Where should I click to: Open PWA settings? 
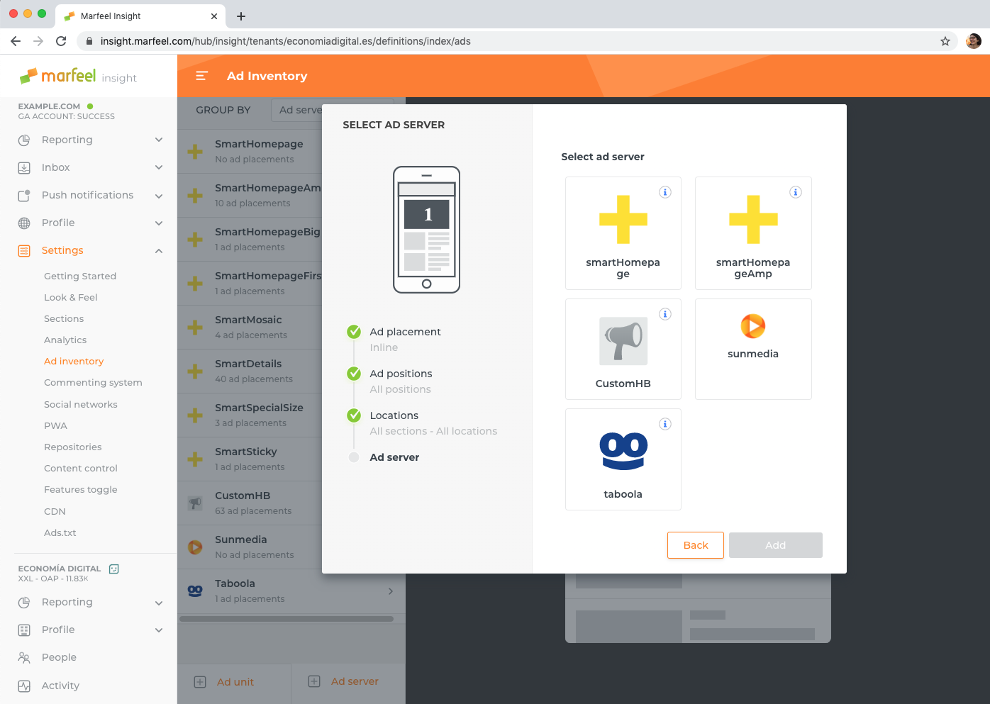[55, 426]
